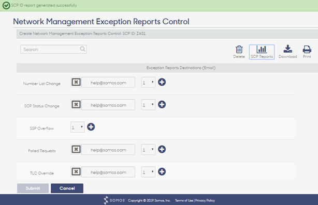The height and width of the screenshot is (205, 318).
Task: Add destination for Number List Change
Action: click(x=162, y=82)
